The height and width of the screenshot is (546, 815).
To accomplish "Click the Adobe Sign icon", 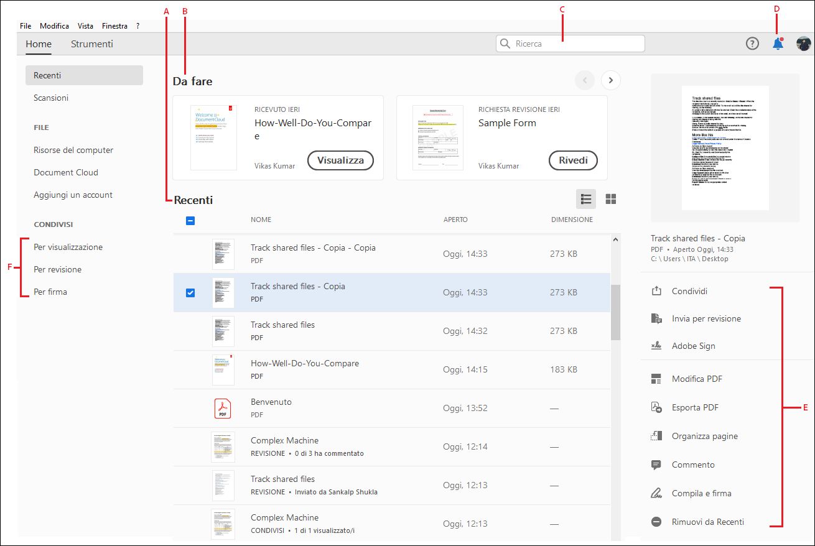I will (656, 346).
